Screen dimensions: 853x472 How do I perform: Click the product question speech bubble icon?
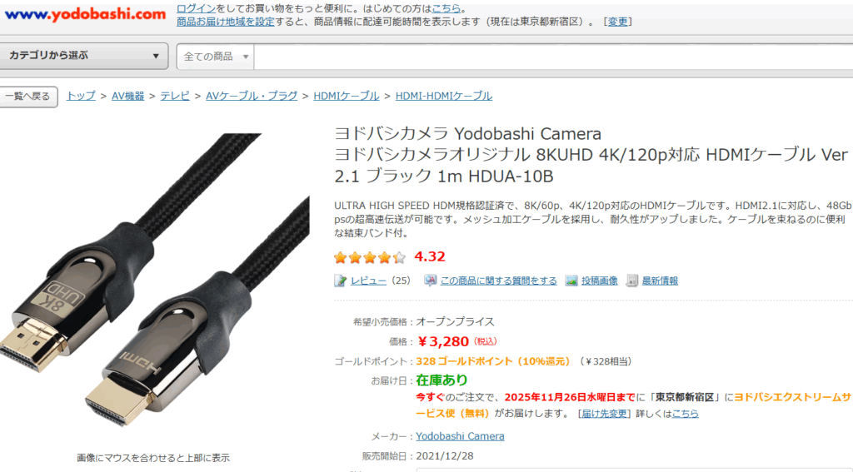click(431, 281)
